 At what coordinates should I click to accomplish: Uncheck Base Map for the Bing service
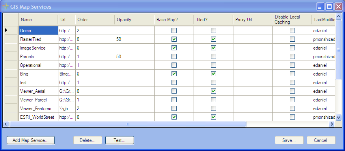click(x=174, y=74)
